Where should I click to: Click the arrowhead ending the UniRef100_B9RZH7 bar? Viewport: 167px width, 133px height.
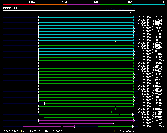(134, 103)
